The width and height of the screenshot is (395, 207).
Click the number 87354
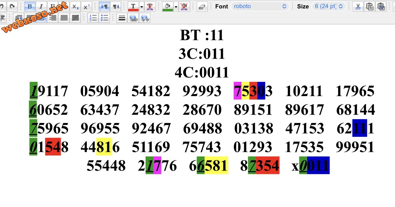coord(260,166)
